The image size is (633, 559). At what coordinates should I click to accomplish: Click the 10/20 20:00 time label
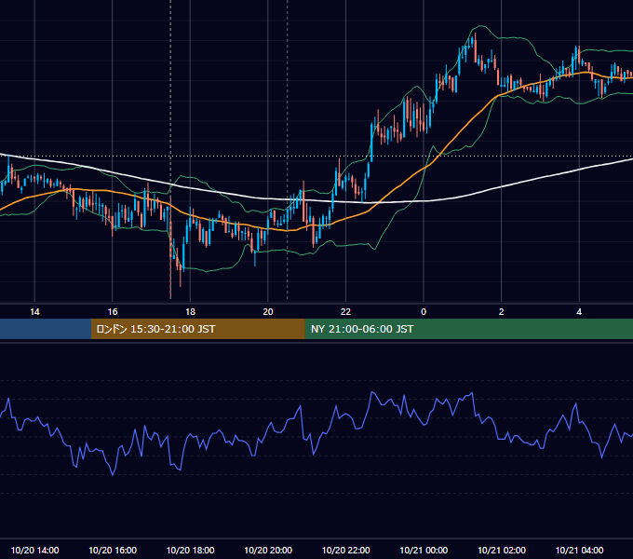coord(268,550)
